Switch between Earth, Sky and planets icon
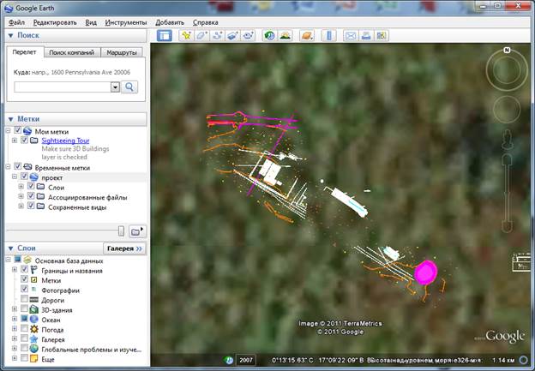The width and height of the screenshot is (535, 371). click(307, 35)
